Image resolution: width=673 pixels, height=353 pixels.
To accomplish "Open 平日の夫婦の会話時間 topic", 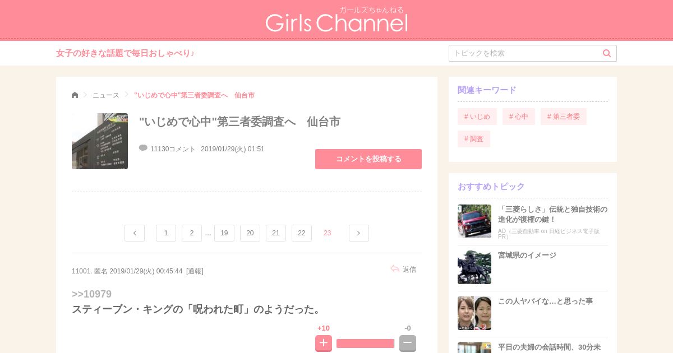I will point(549,347).
